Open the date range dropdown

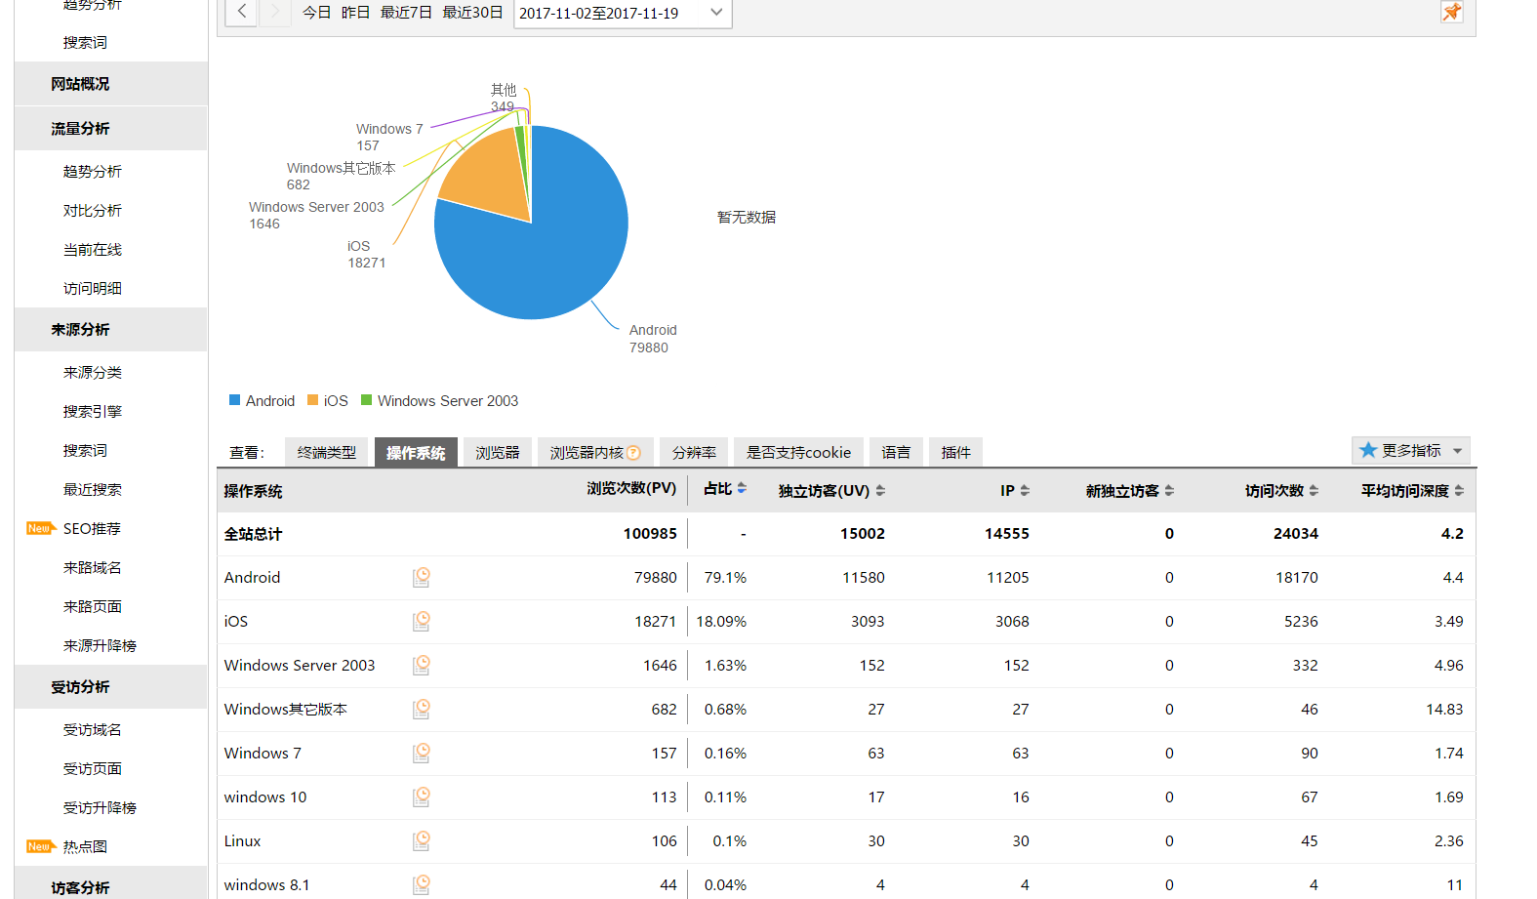622,13
